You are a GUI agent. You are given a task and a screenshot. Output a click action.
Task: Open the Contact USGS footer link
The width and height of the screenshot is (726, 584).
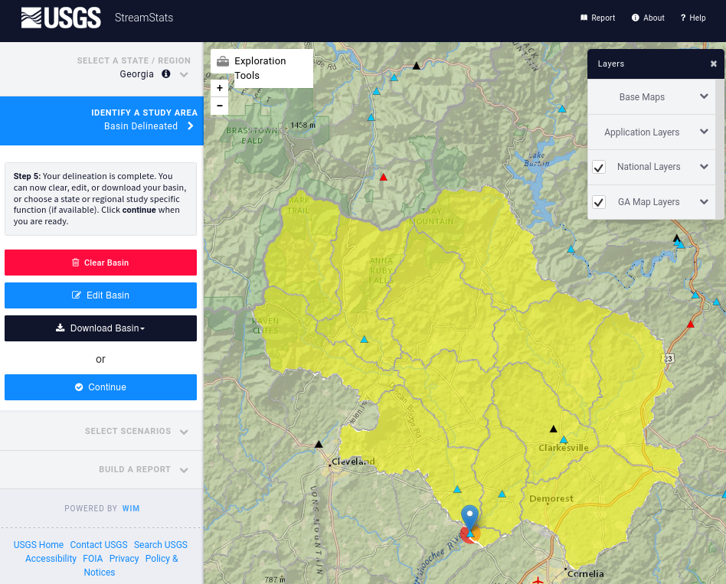[99, 545]
